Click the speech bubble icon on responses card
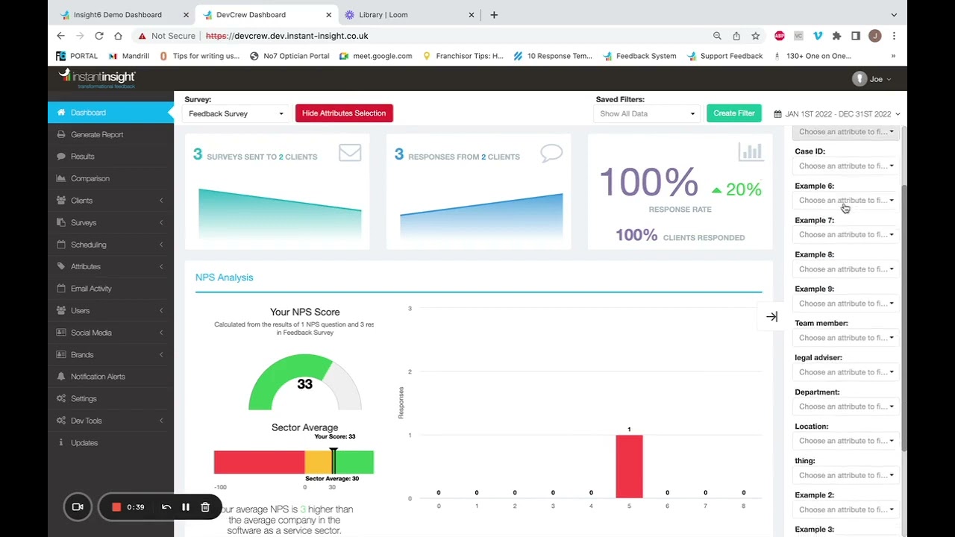Screen dimensions: 955x537 (x=551, y=153)
